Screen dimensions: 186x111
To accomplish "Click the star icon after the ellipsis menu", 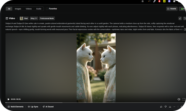I will point(181,107).
